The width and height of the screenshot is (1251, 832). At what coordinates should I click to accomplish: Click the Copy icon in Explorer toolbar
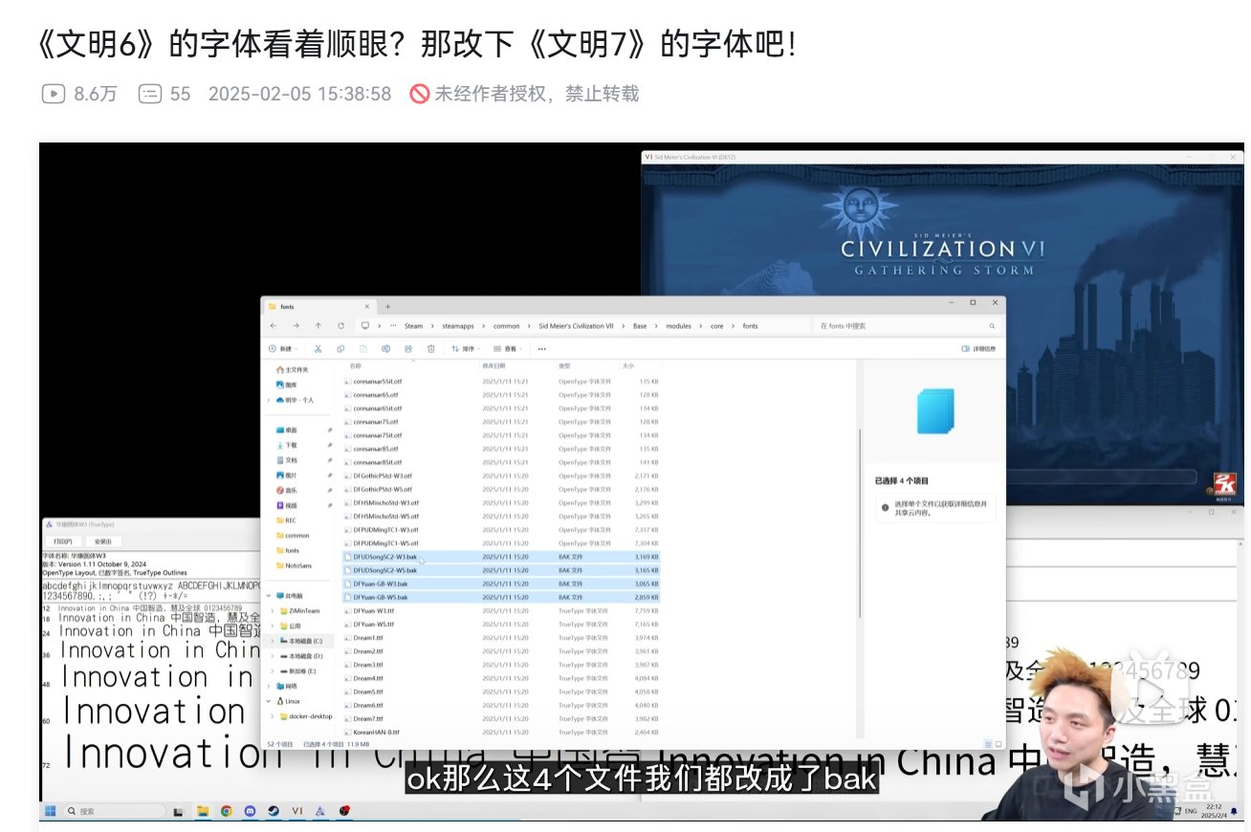point(340,349)
